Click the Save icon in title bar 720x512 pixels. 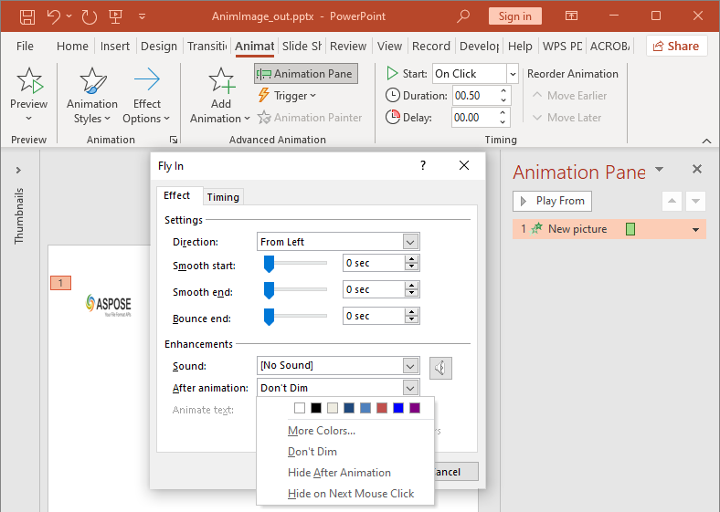(x=27, y=16)
